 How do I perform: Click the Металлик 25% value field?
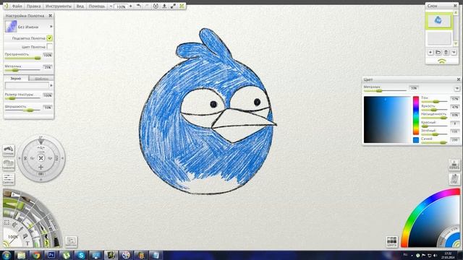pos(48,67)
